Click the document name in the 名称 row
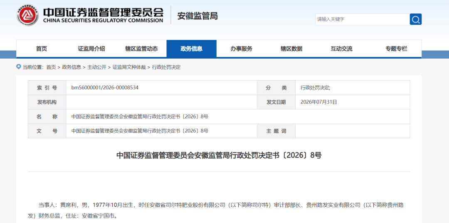Image resolution: width=449 pixels, height=223 pixels. 140,117
